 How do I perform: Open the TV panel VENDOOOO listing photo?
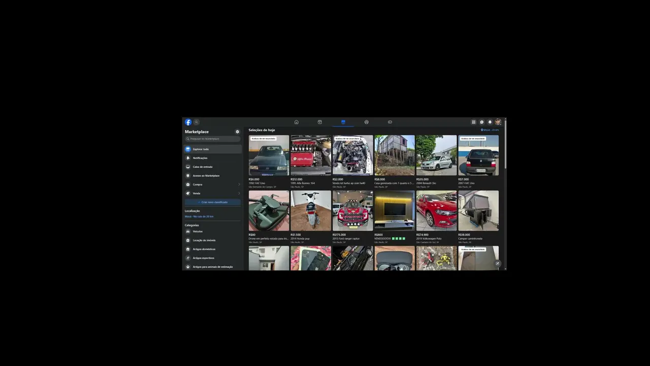pos(395,210)
